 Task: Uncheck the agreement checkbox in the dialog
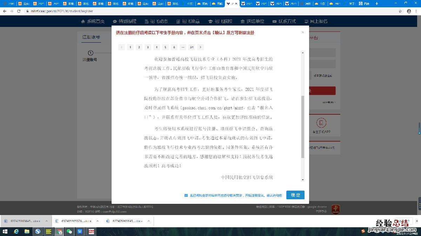186,195
